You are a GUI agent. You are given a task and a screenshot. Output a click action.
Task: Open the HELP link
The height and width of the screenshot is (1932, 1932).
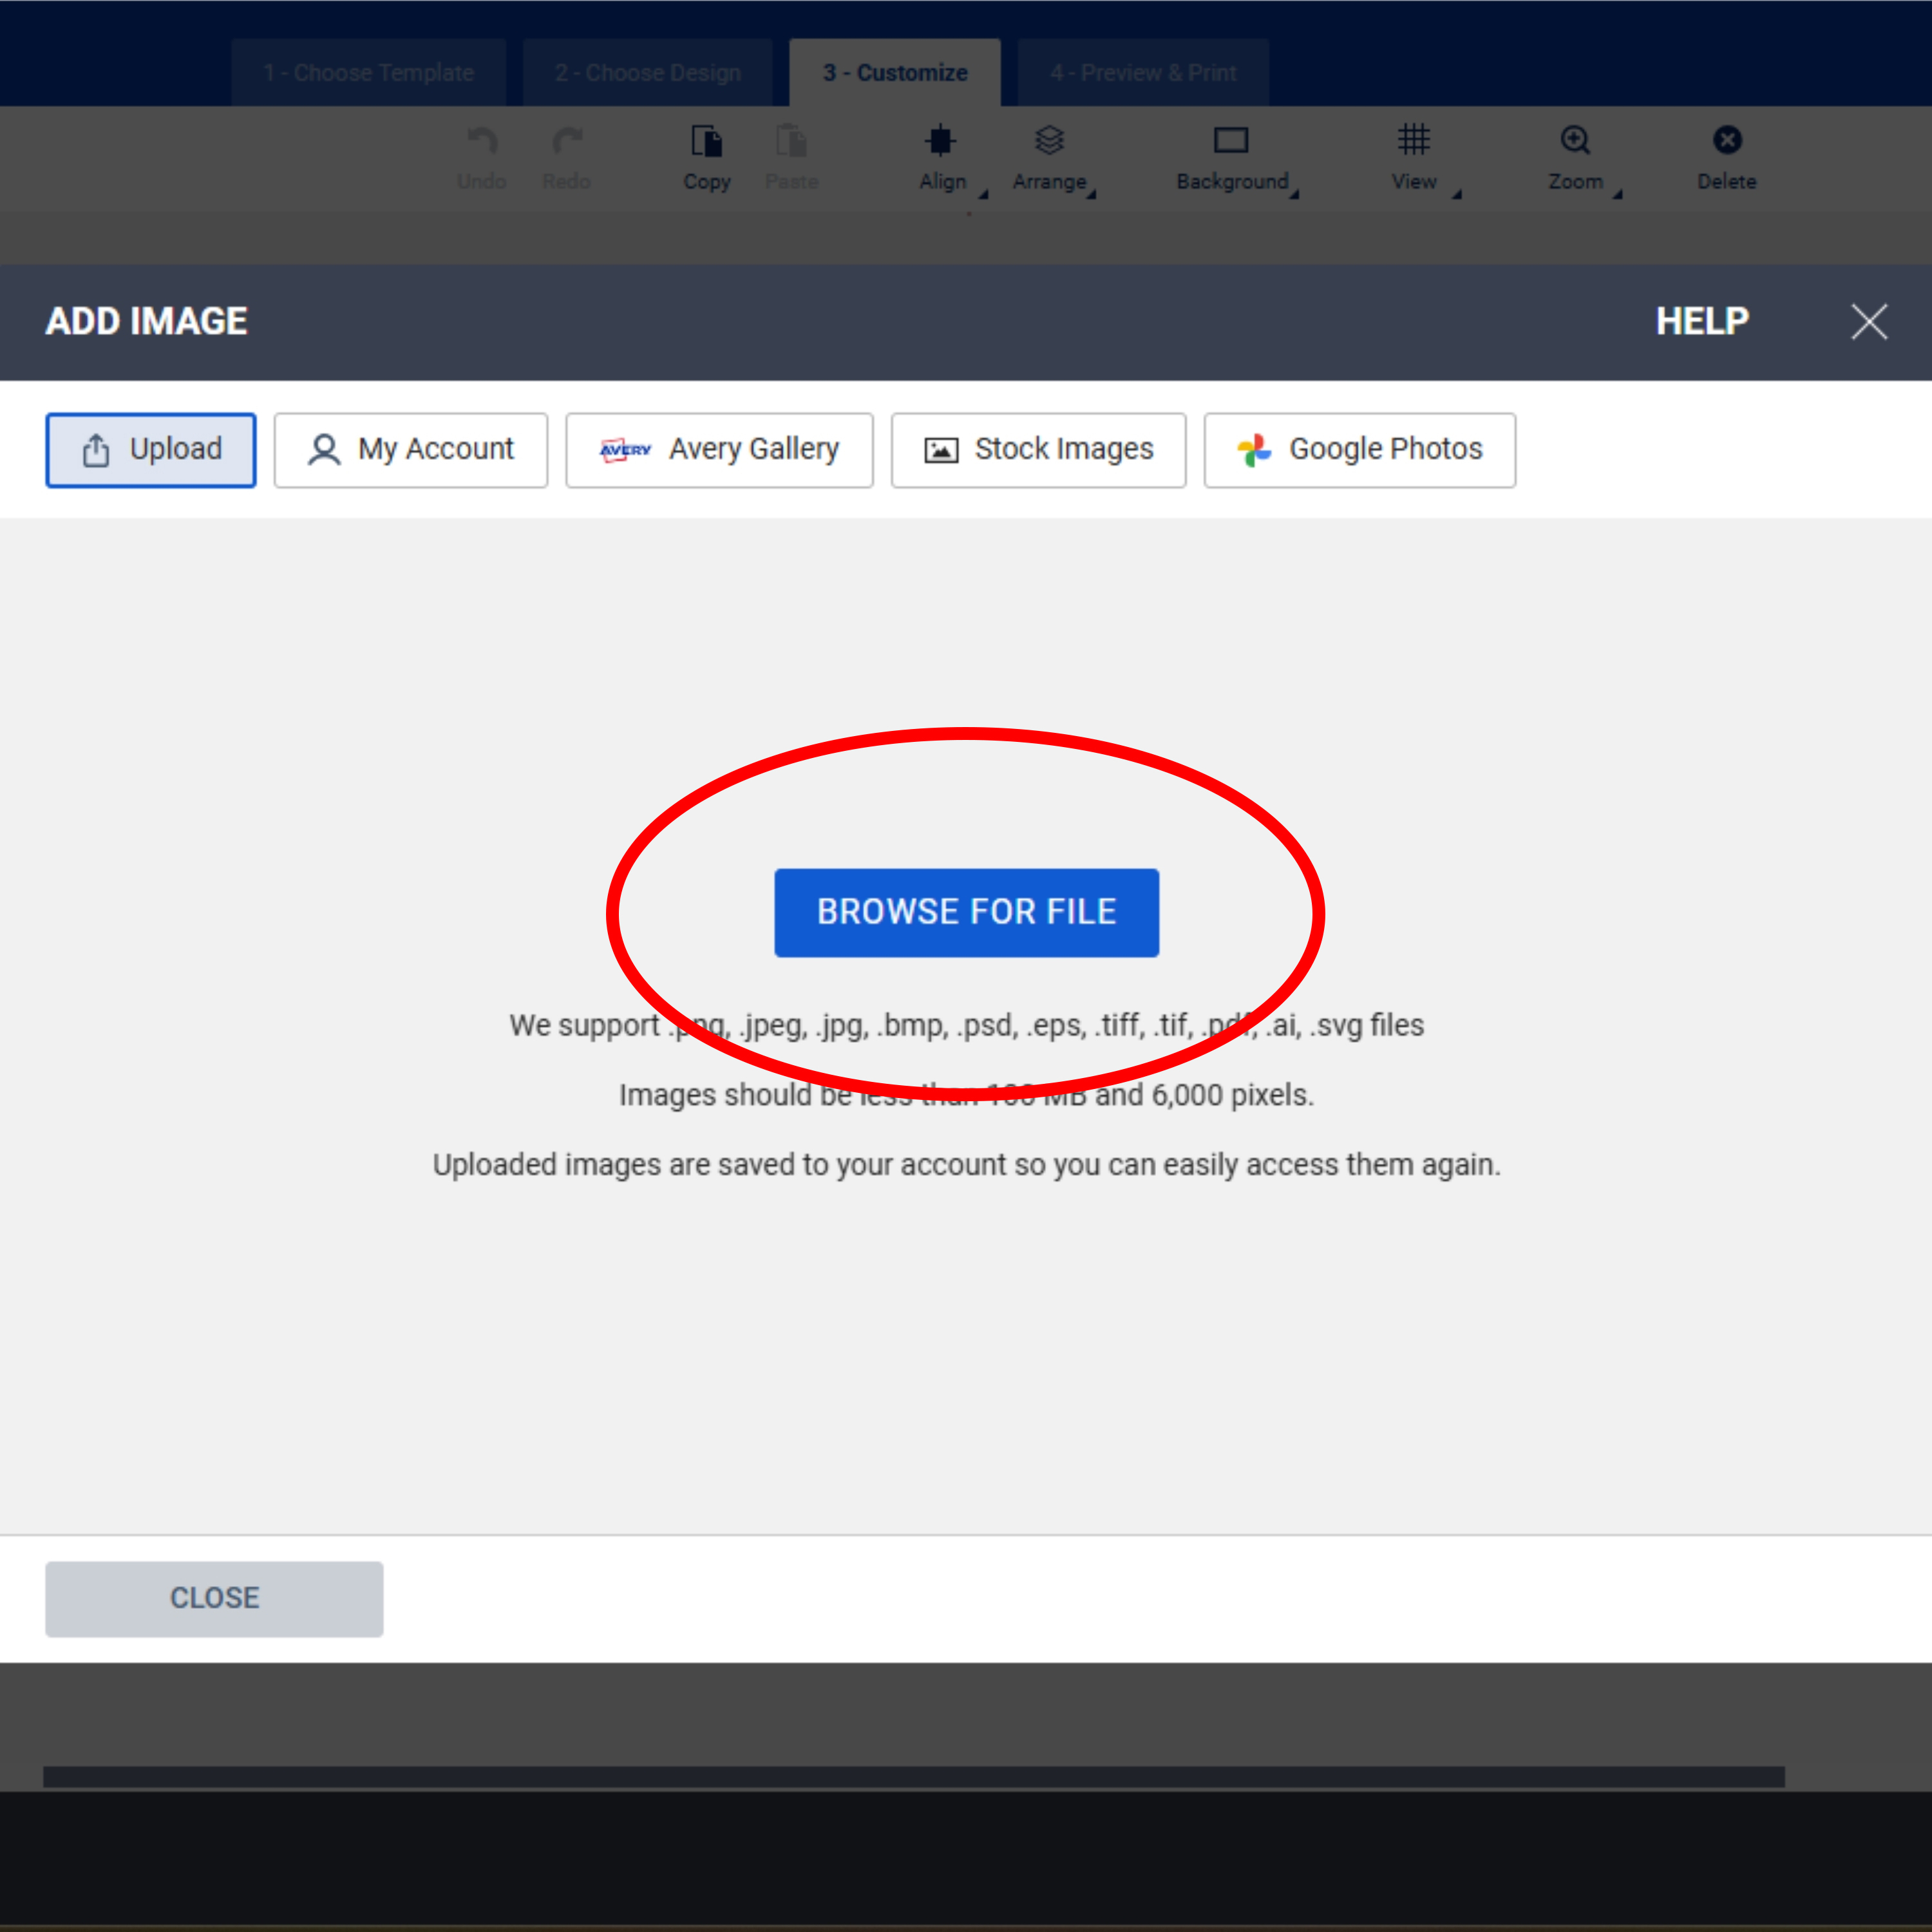(x=1701, y=321)
